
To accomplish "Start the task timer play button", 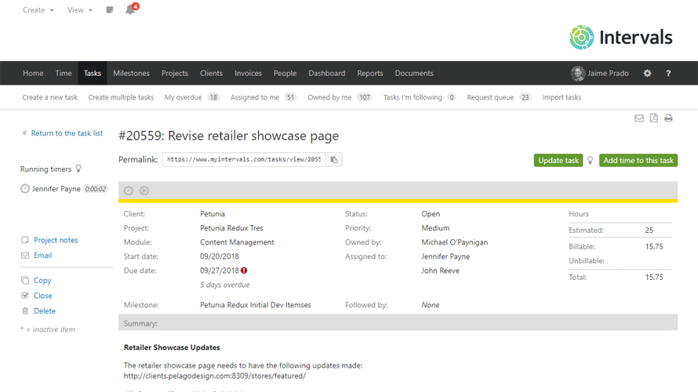I will (144, 191).
